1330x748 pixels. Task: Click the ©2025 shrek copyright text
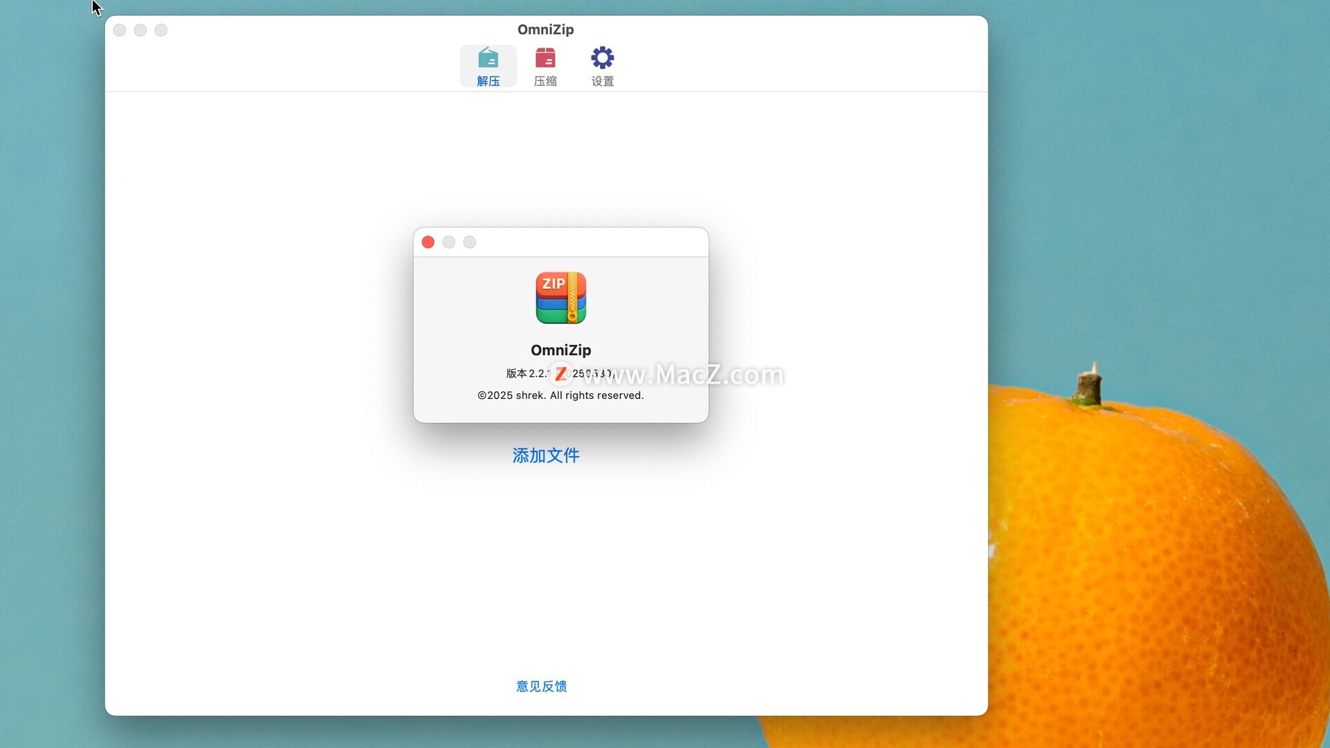[x=560, y=395]
